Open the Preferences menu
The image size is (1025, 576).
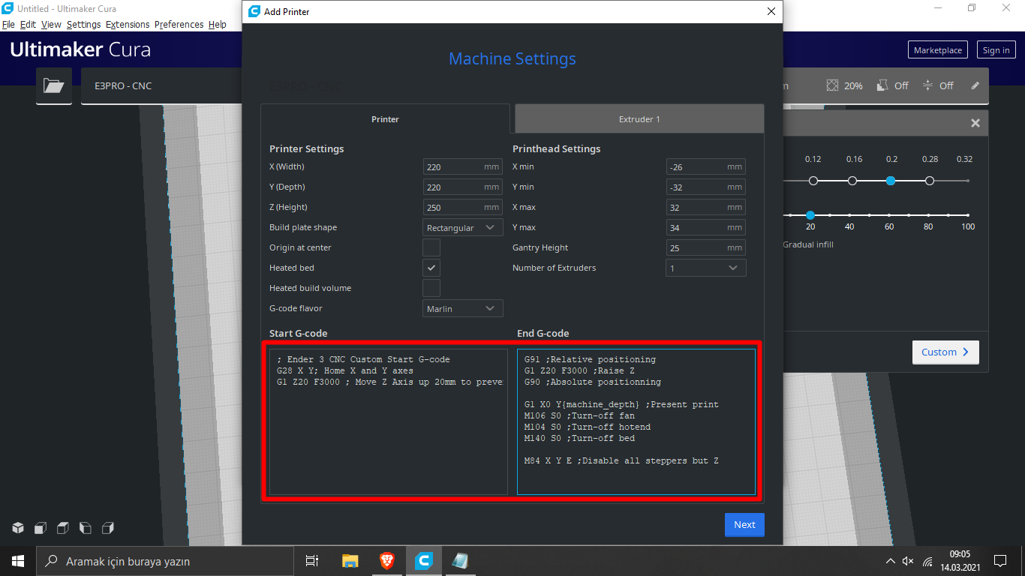179,24
